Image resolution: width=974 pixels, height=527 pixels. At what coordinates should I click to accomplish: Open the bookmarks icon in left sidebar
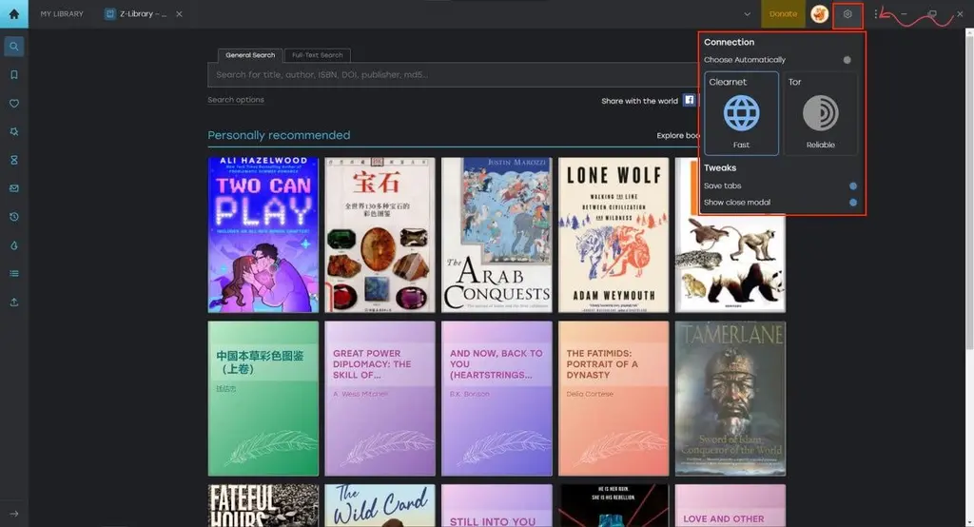[13, 74]
